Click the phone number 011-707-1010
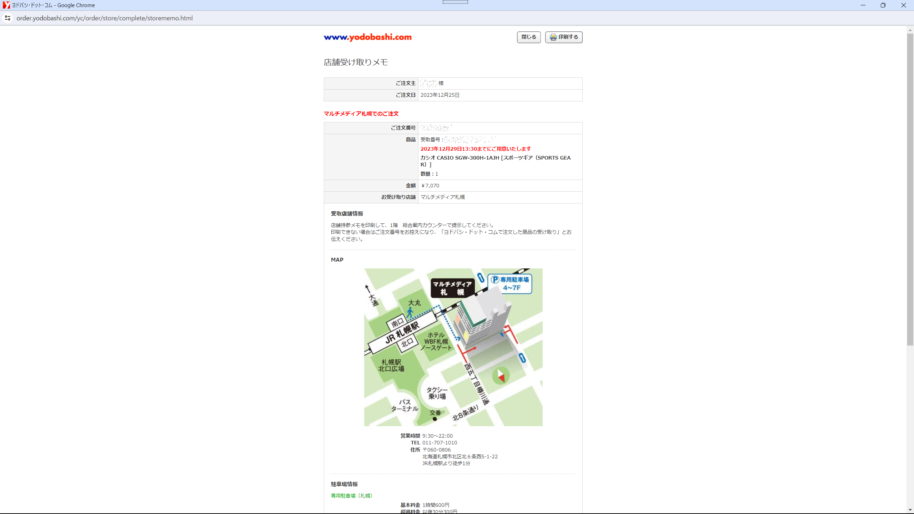914x514 pixels. click(x=440, y=443)
